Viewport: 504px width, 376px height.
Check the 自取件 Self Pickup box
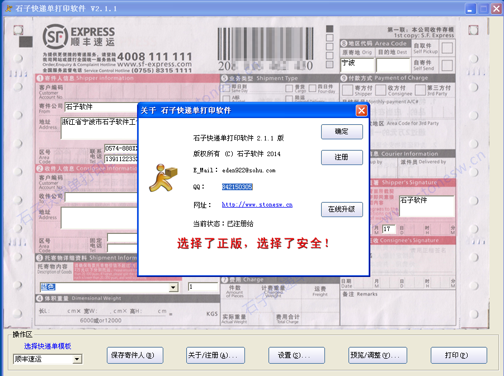click(447, 48)
